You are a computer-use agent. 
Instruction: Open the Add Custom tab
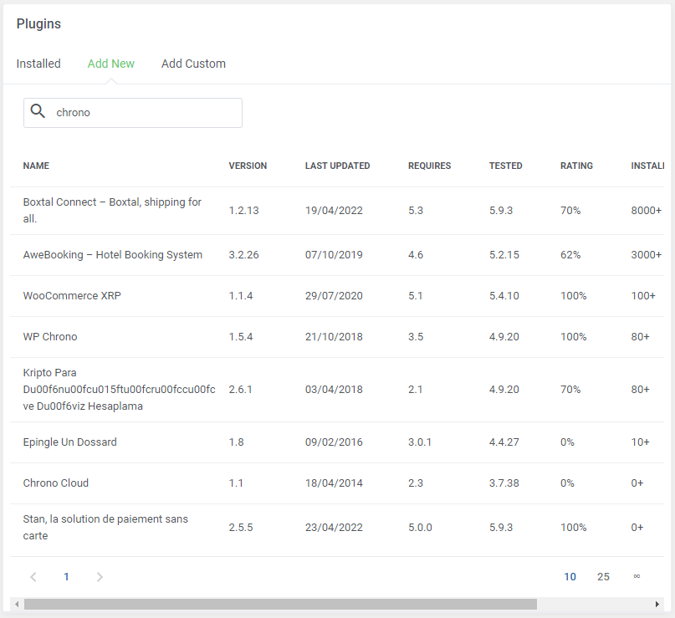[193, 64]
